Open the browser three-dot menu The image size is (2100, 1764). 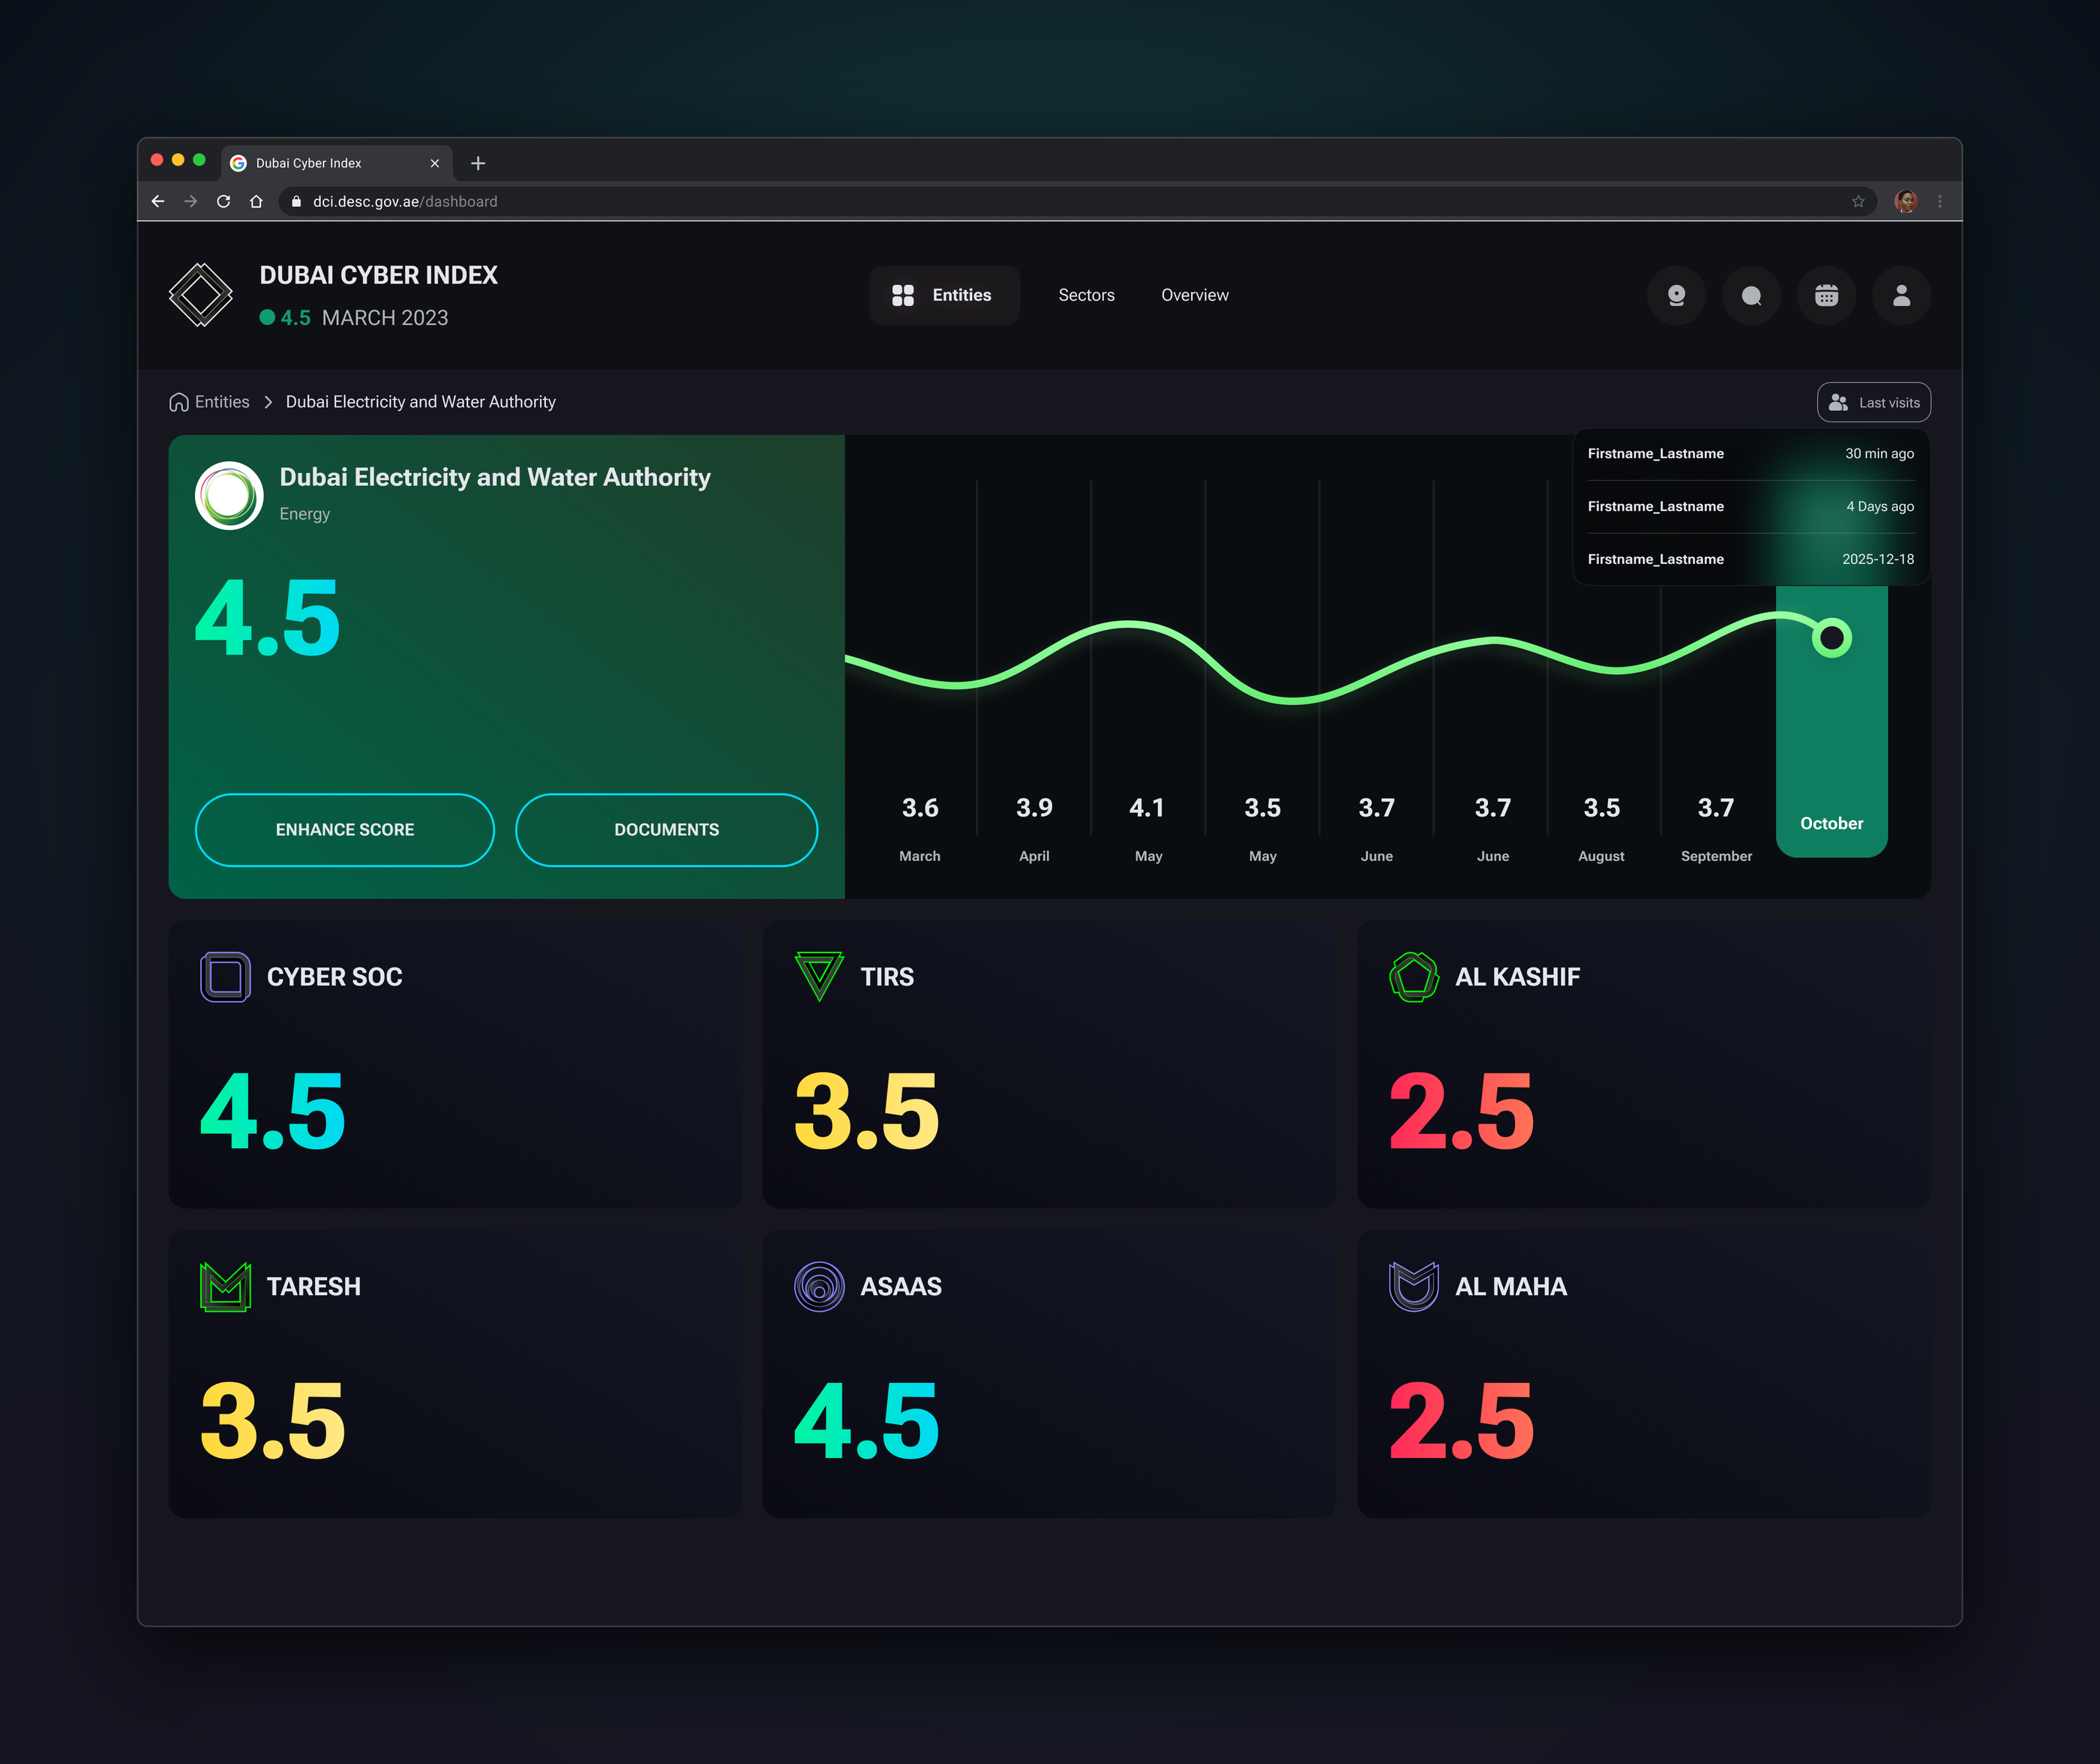click(x=1940, y=201)
